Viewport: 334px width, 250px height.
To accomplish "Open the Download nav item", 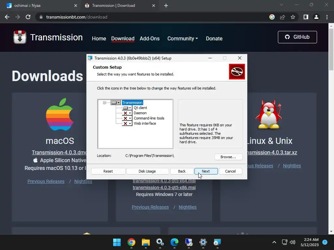I will click(123, 38).
